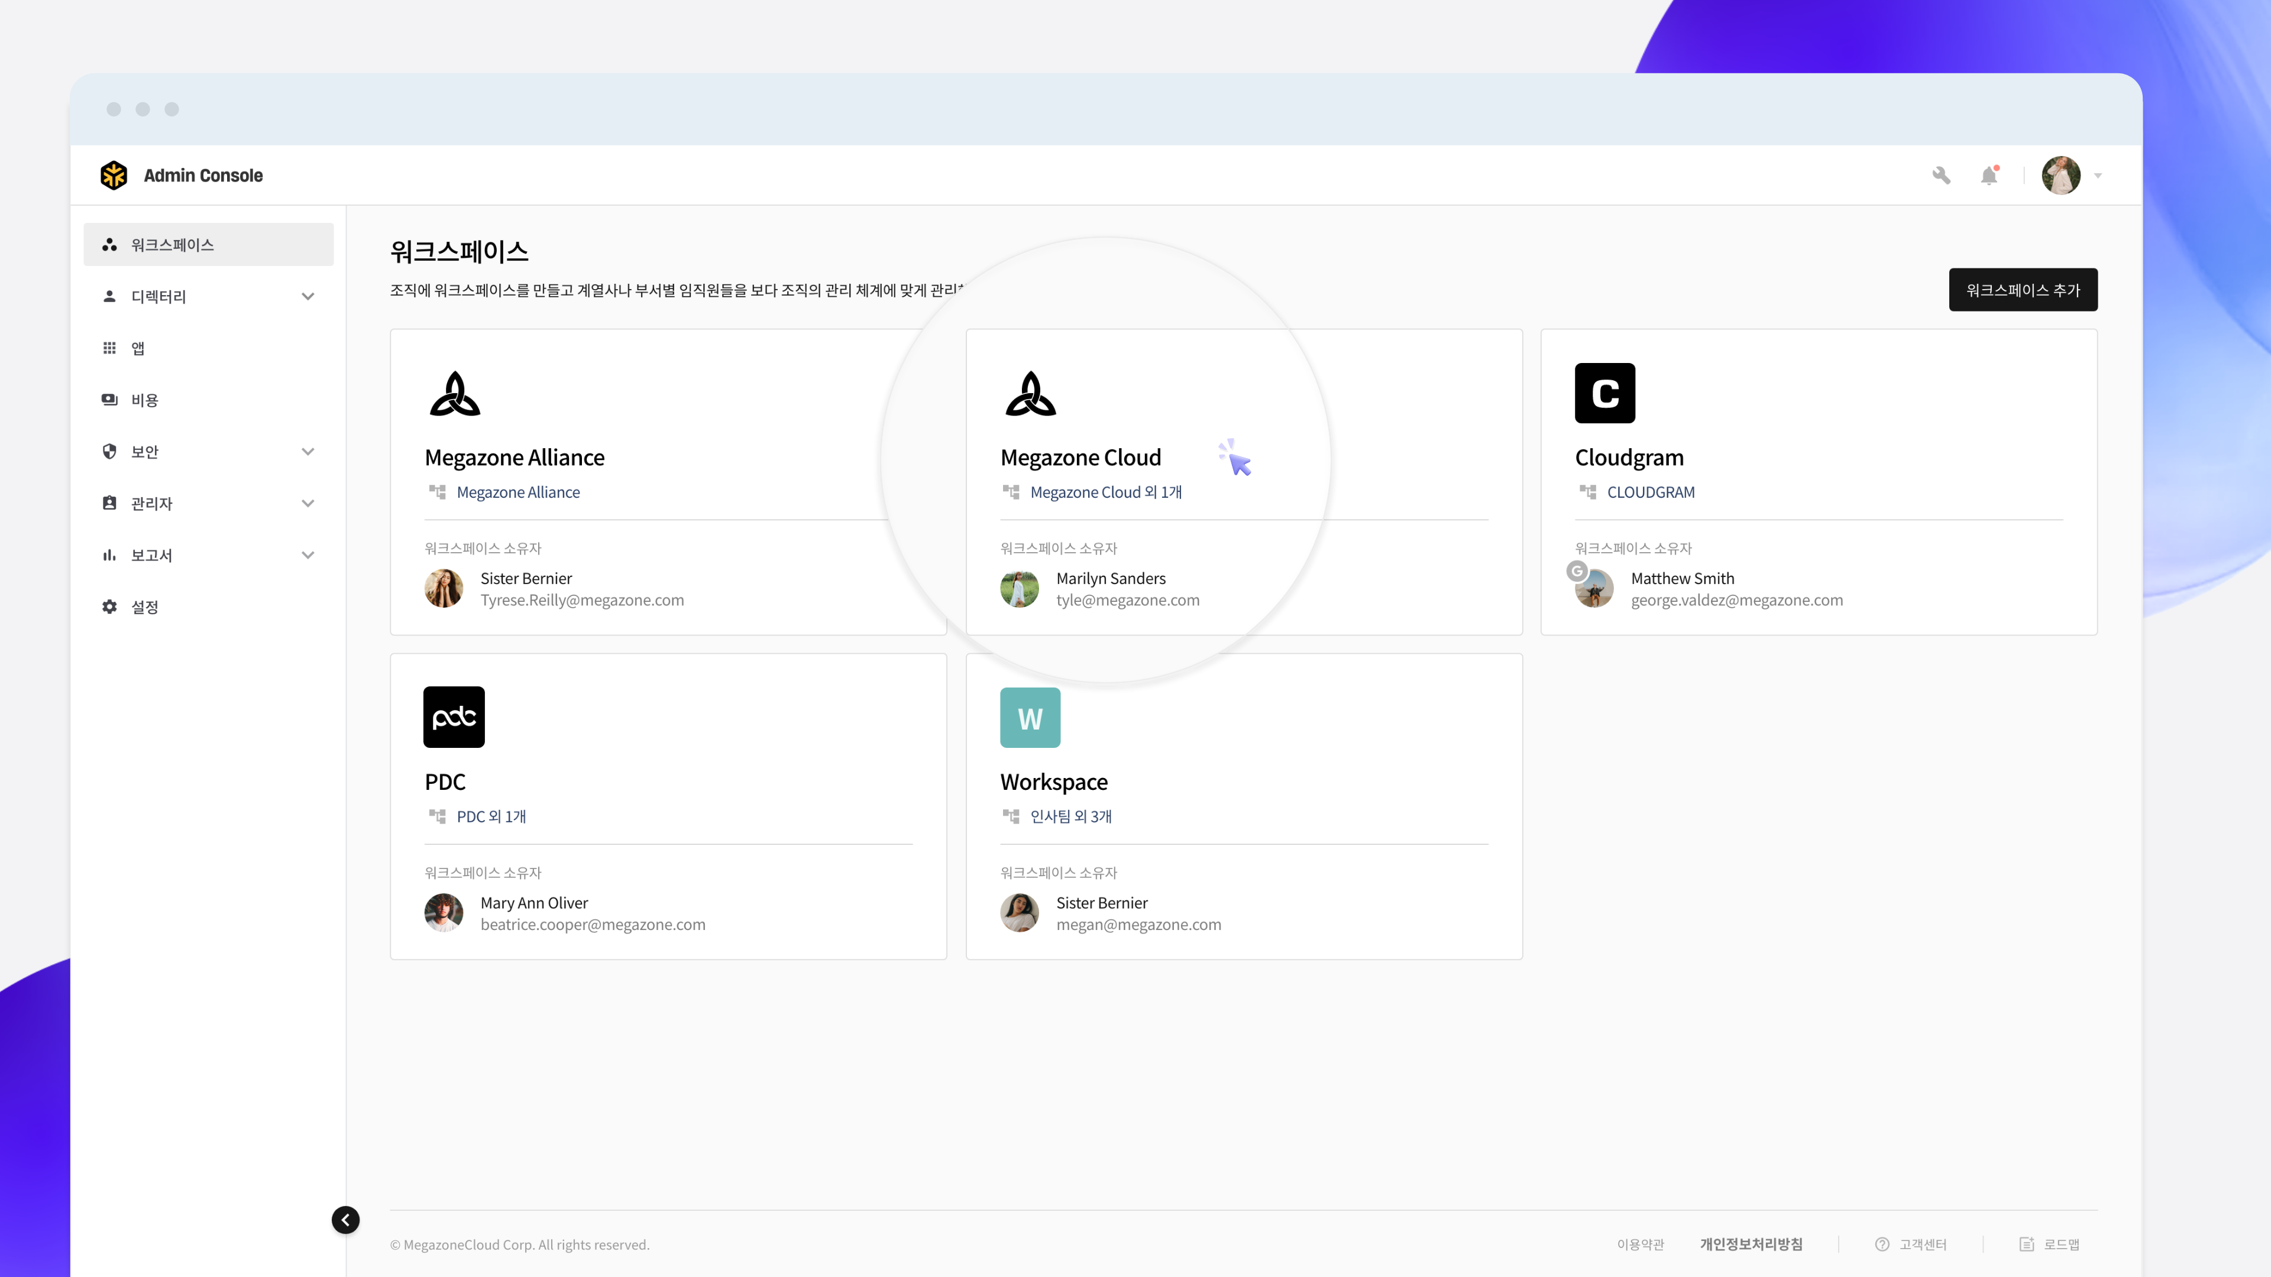Click the 디렉터리 person icon
This screenshot has height=1277, width=2271.
point(109,296)
